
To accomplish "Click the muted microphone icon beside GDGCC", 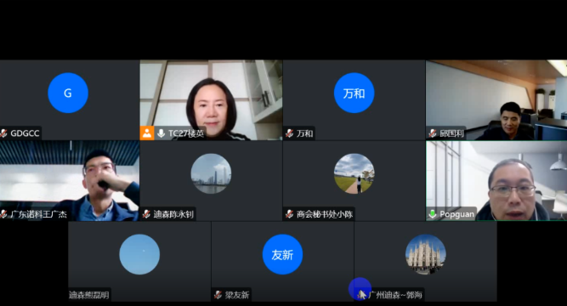I will pos(4,133).
